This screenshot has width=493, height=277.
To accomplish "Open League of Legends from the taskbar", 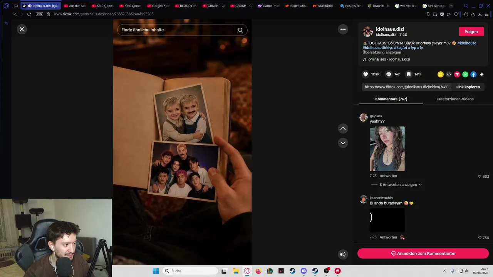I will pos(270,271).
